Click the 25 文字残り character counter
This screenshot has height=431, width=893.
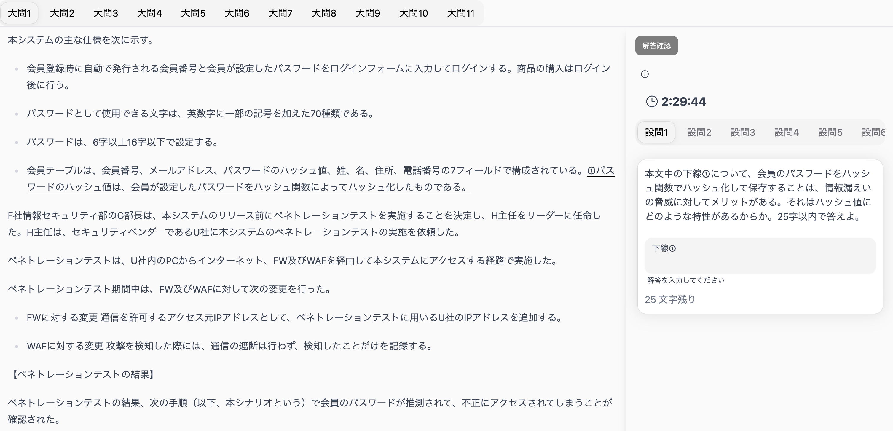coord(670,300)
